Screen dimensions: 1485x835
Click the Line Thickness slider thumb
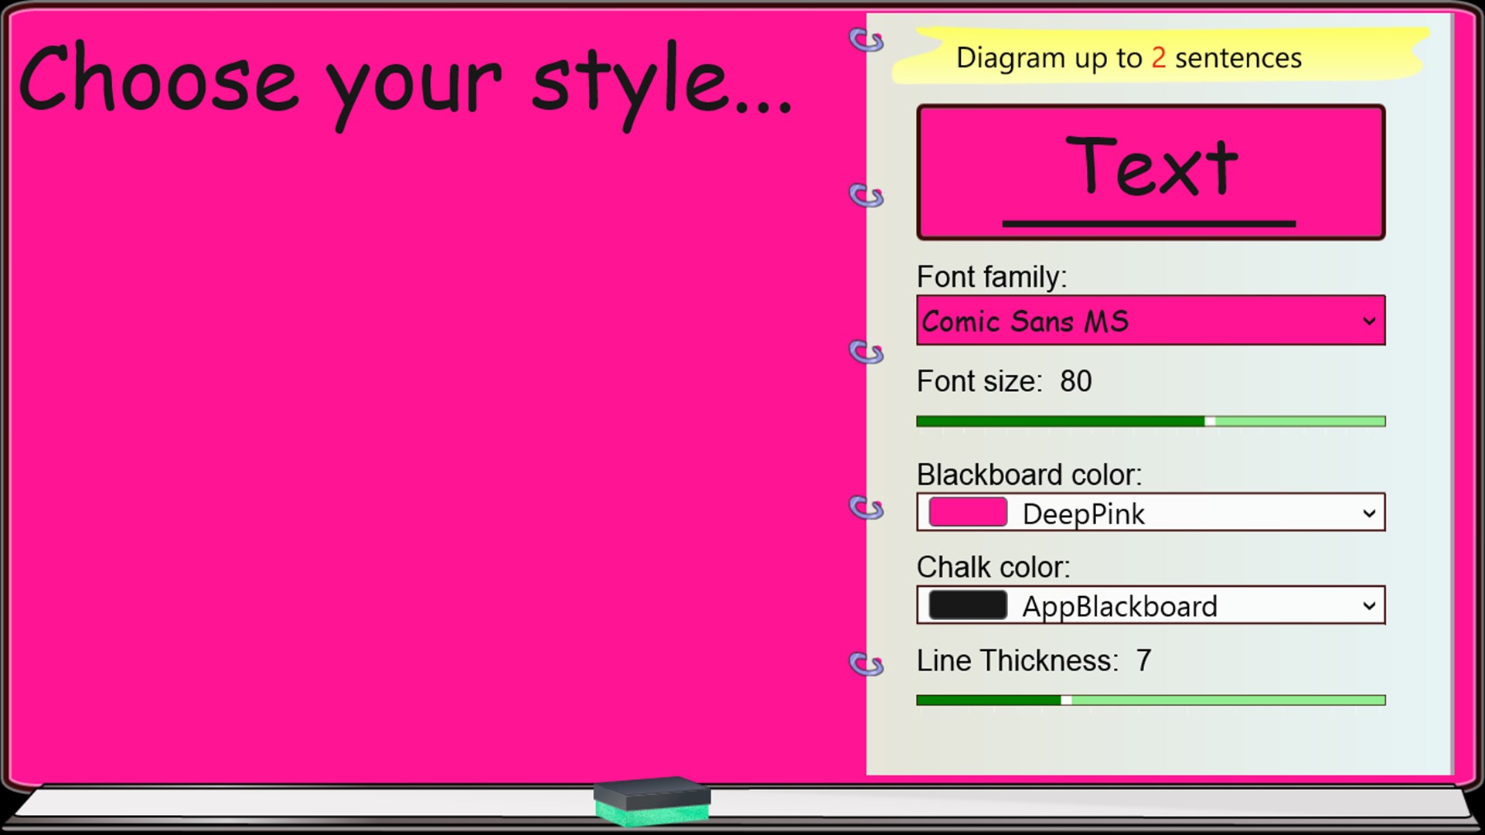point(1066,700)
